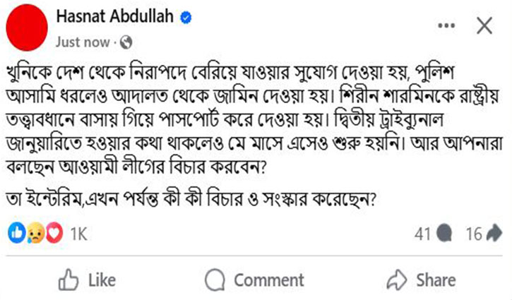Viewport: 512px width, 300px height.
Task: View the 16 shares count
Action: tap(473, 234)
